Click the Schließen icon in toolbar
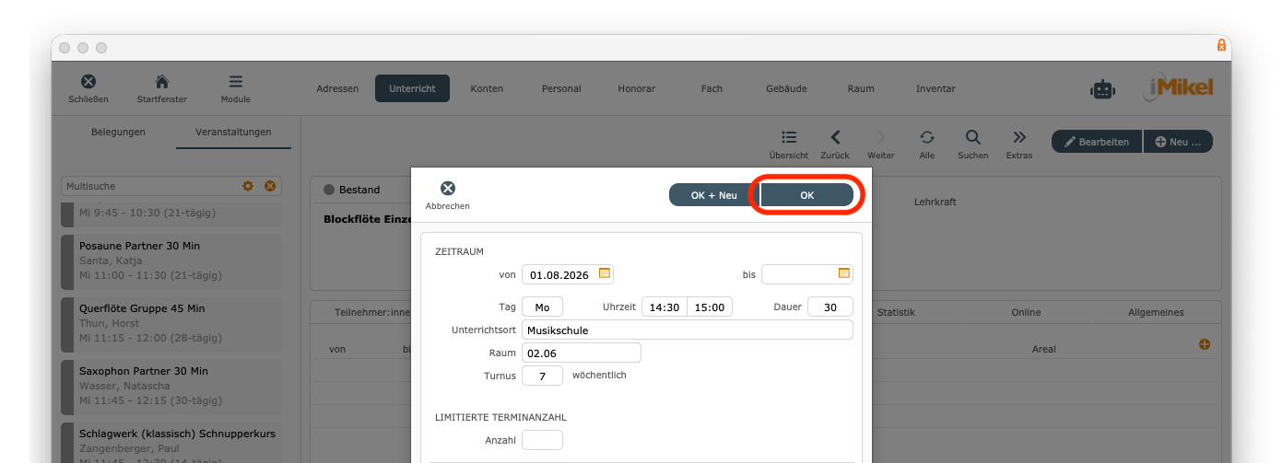The image size is (1283, 463). pos(88,83)
